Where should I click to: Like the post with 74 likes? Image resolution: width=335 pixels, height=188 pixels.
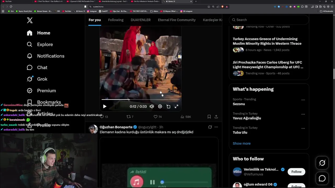tap(158, 117)
